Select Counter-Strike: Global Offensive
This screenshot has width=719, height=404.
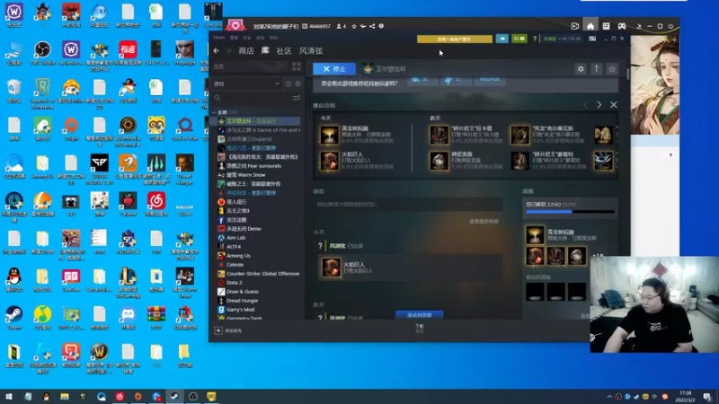pyautogui.click(x=259, y=274)
